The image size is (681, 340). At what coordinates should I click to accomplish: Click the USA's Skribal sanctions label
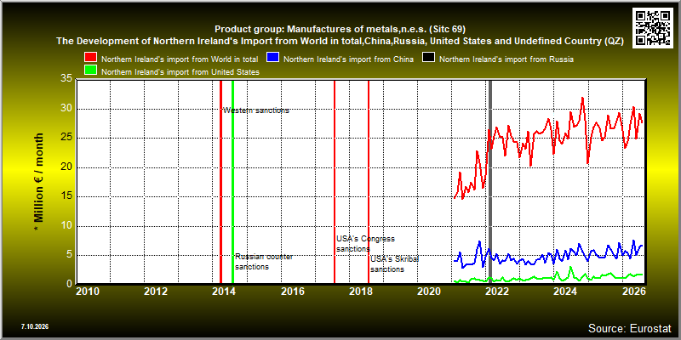point(394,264)
